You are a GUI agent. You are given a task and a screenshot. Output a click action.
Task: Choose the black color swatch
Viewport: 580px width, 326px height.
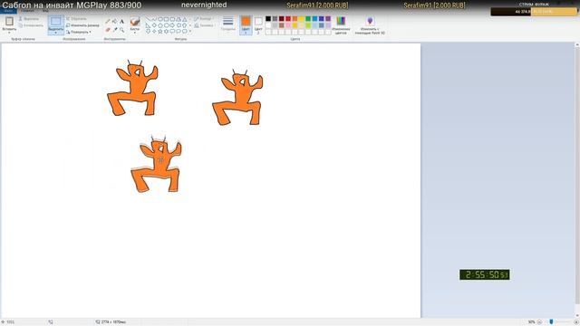click(268, 18)
